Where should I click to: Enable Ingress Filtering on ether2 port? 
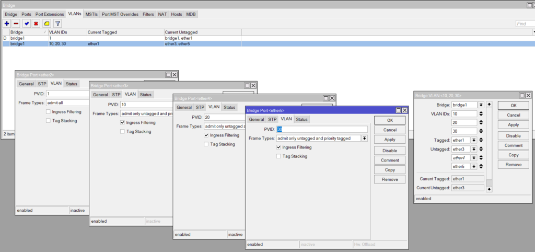click(49, 112)
